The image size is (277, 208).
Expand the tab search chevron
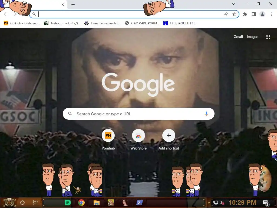click(233, 4)
